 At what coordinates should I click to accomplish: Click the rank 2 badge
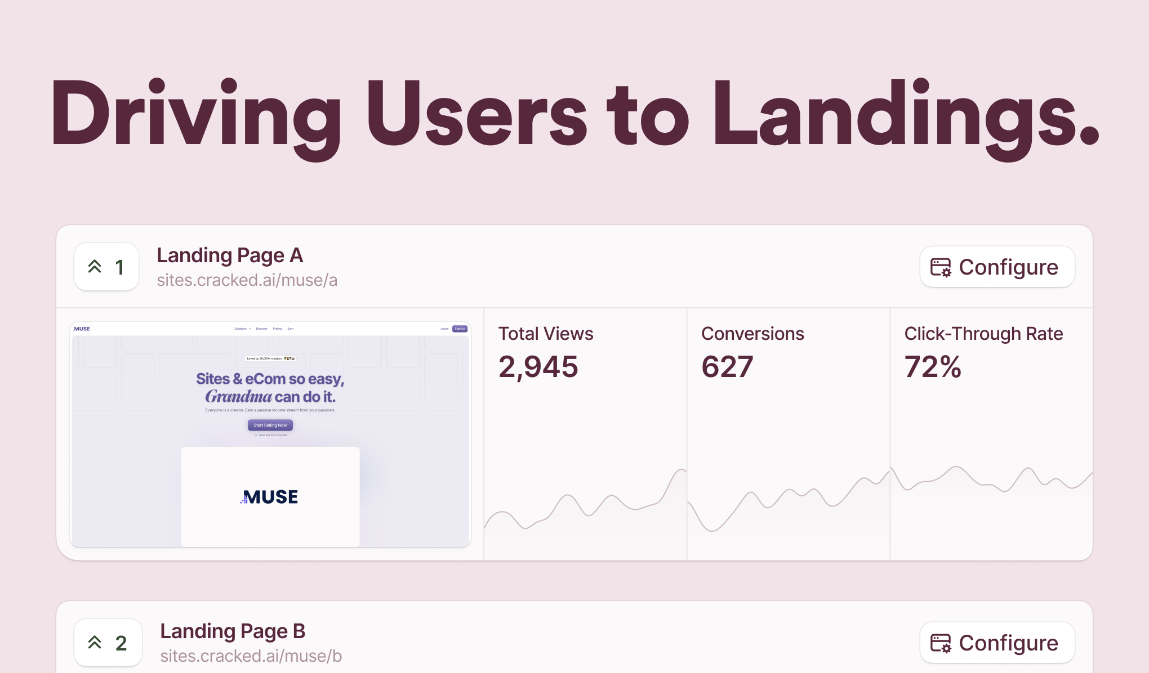click(x=108, y=643)
